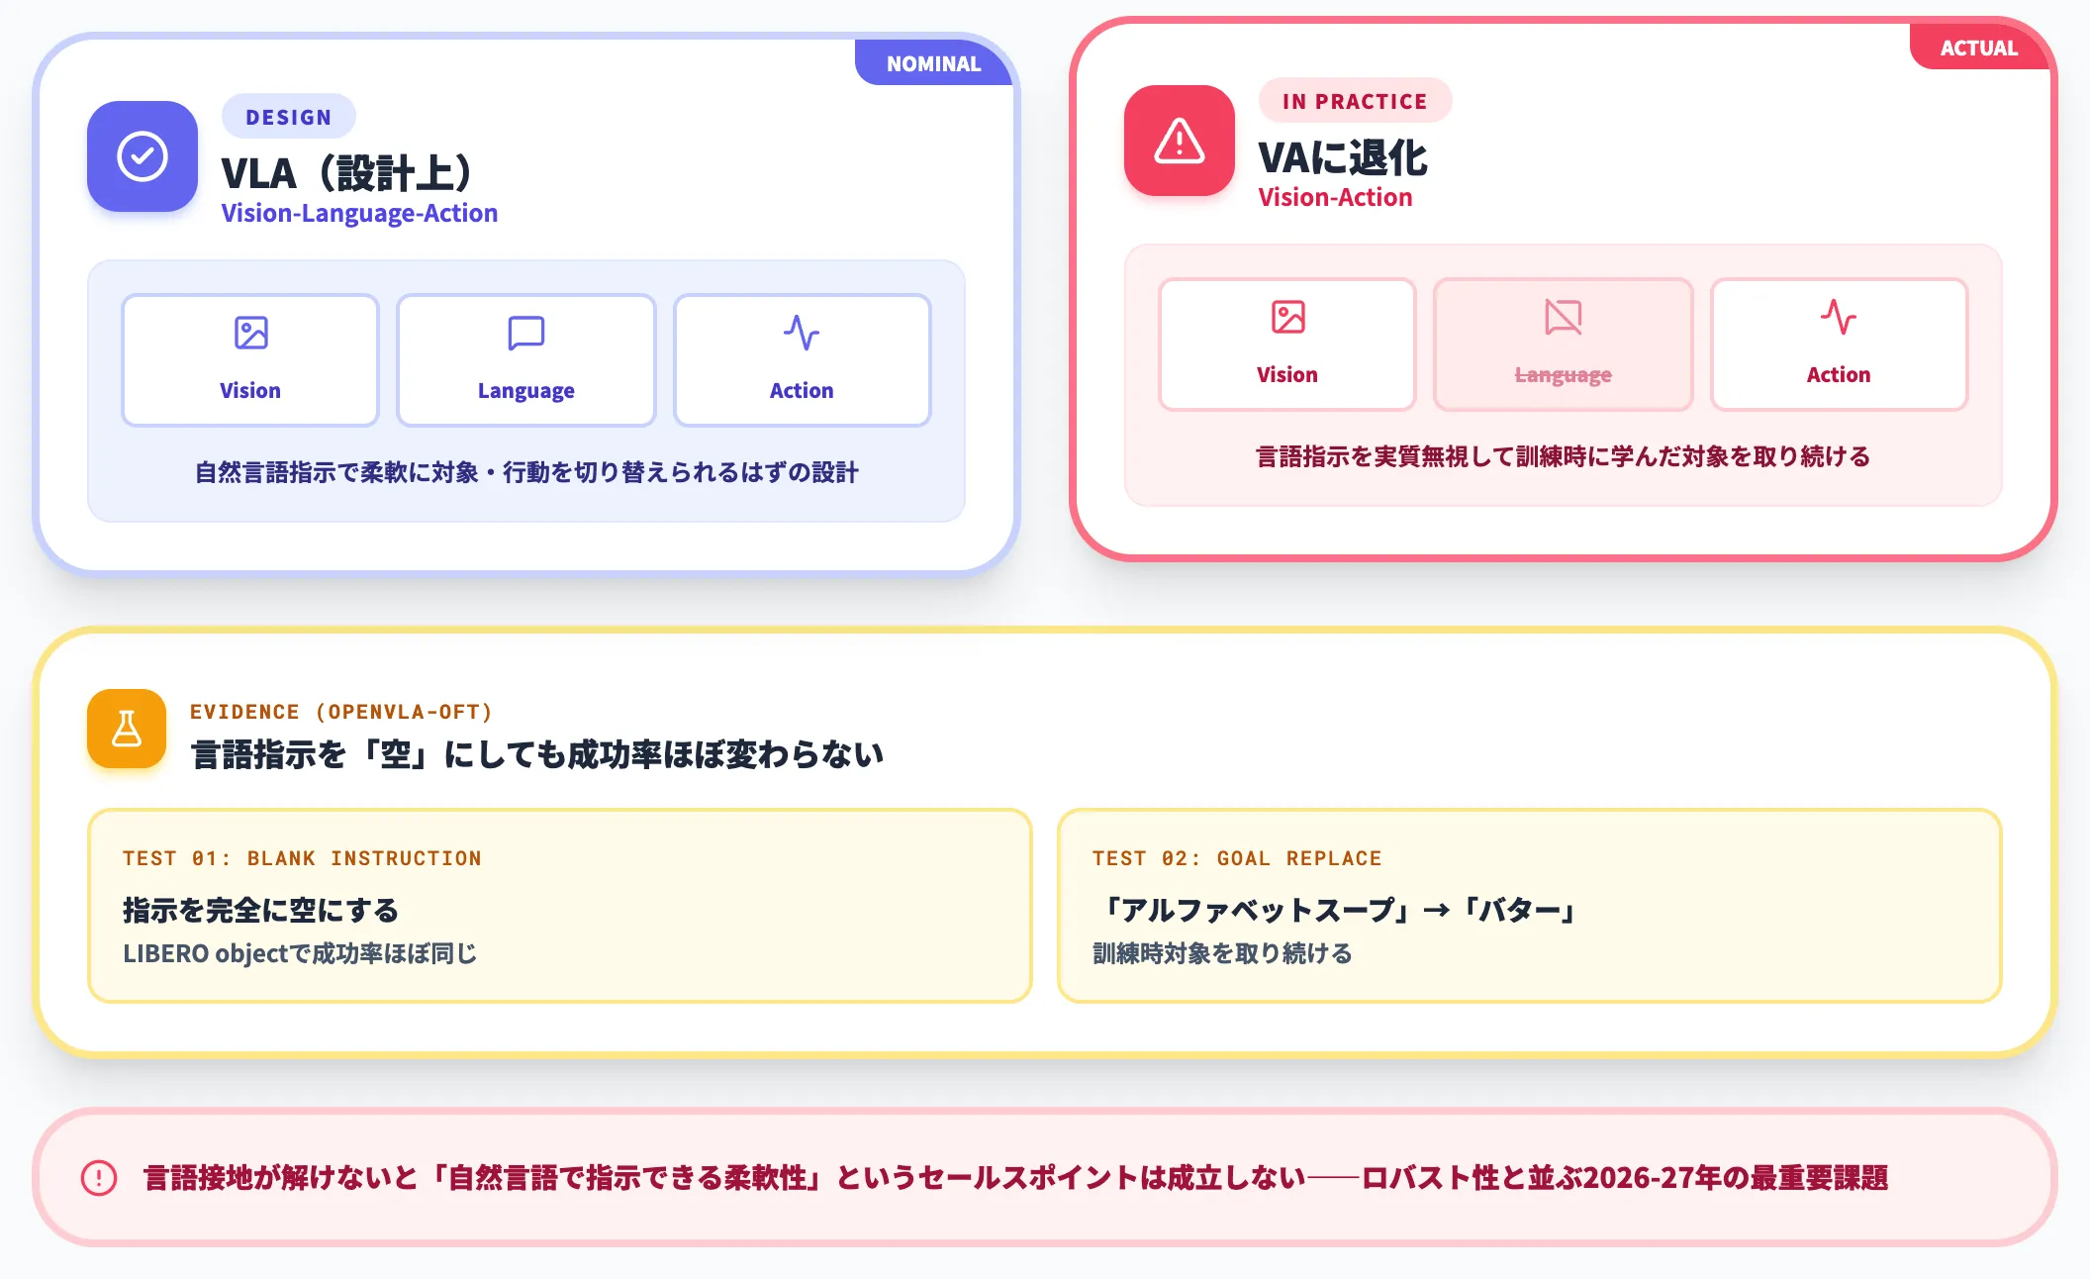The width and height of the screenshot is (2090, 1279).
Task: Click the red Action label
Action: tap(1839, 374)
